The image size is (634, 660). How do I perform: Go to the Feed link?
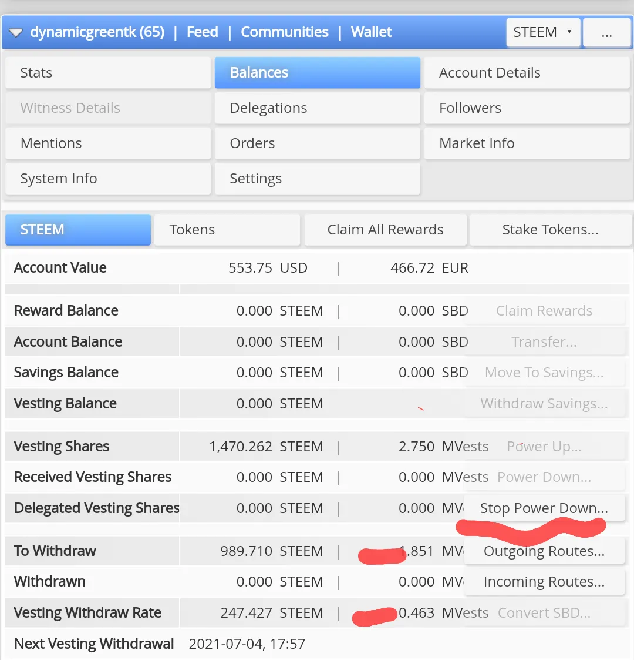coord(202,32)
